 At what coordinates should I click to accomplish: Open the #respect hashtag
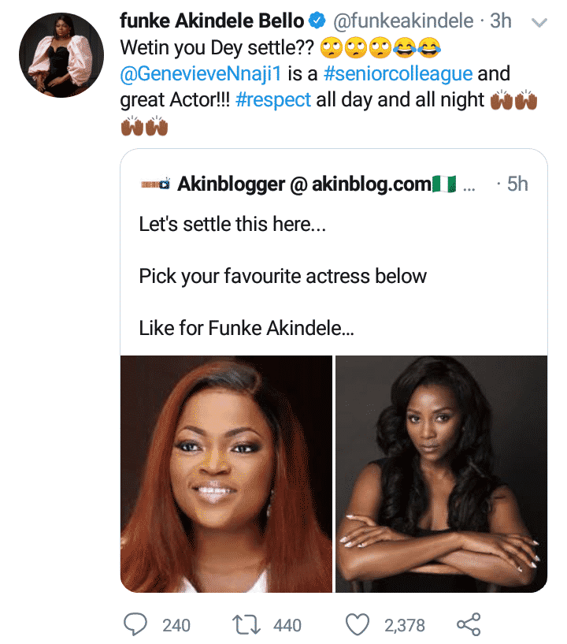point(273,101)
